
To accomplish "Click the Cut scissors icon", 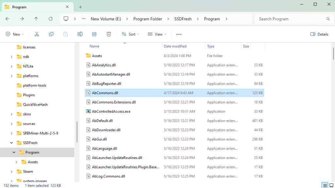I will (x=37, y=34).
